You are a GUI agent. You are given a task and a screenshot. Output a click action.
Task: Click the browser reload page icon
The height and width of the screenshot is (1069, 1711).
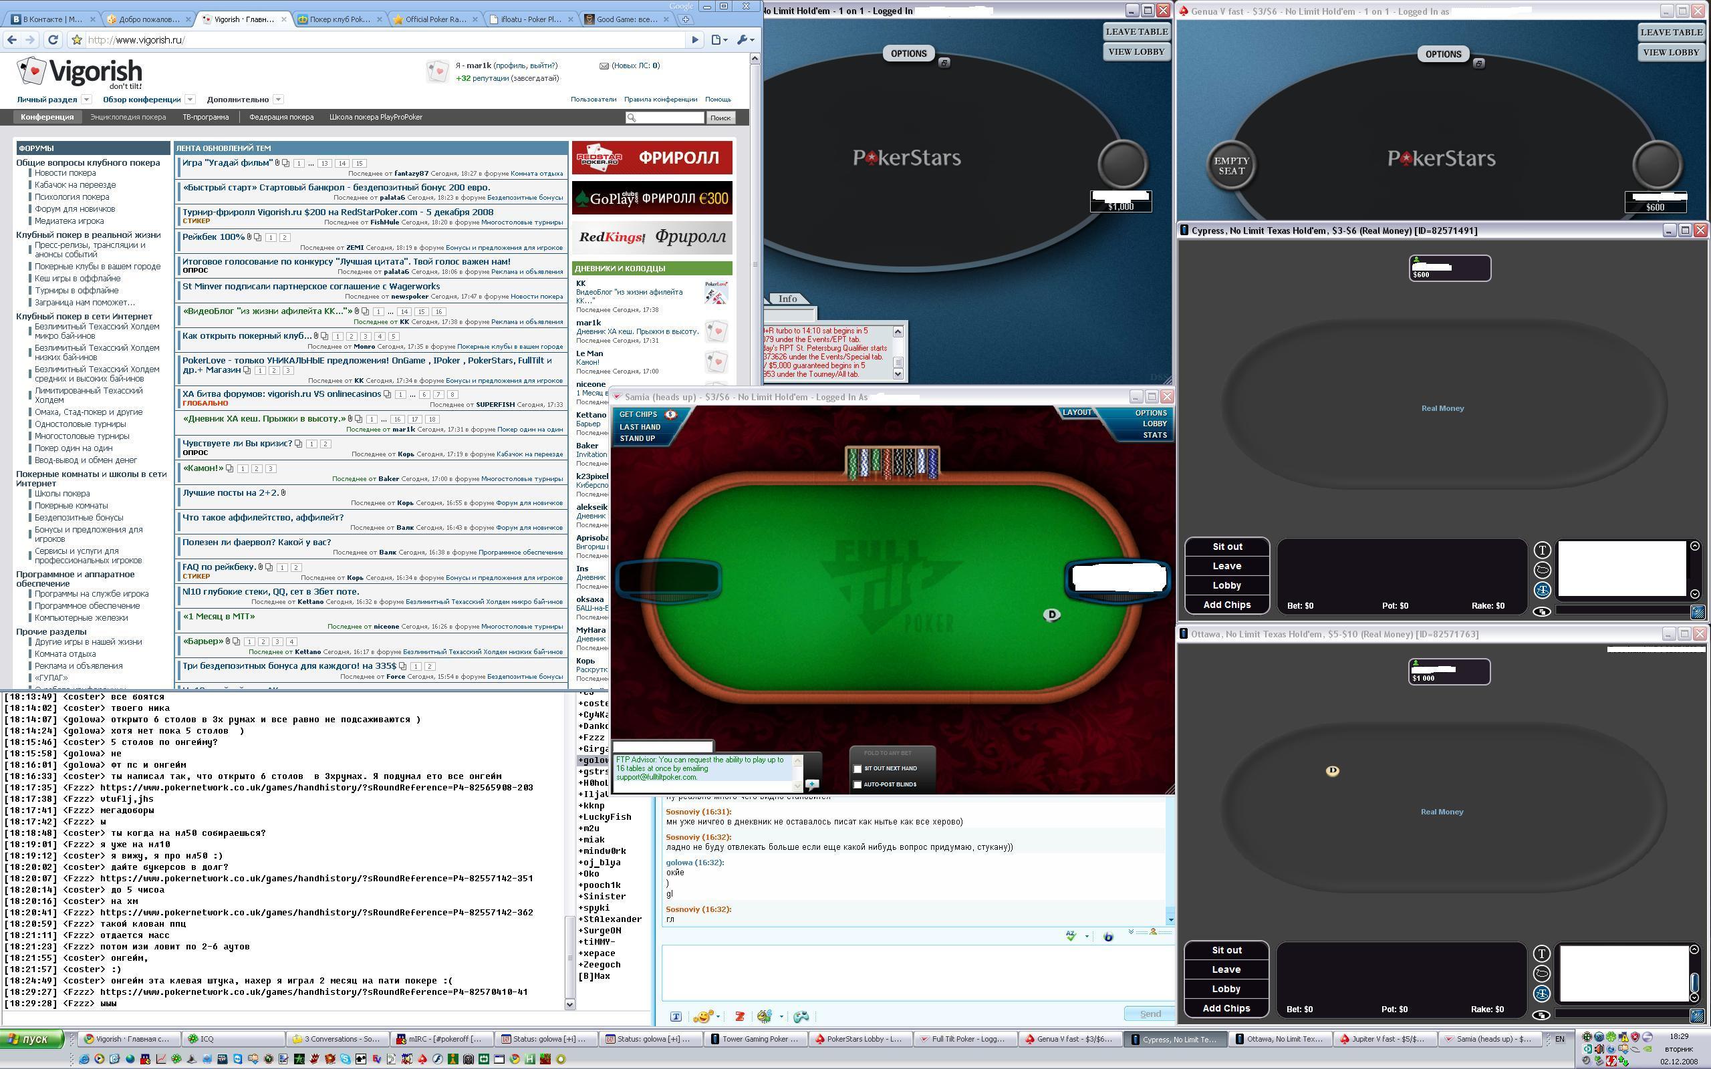[53, 39]
